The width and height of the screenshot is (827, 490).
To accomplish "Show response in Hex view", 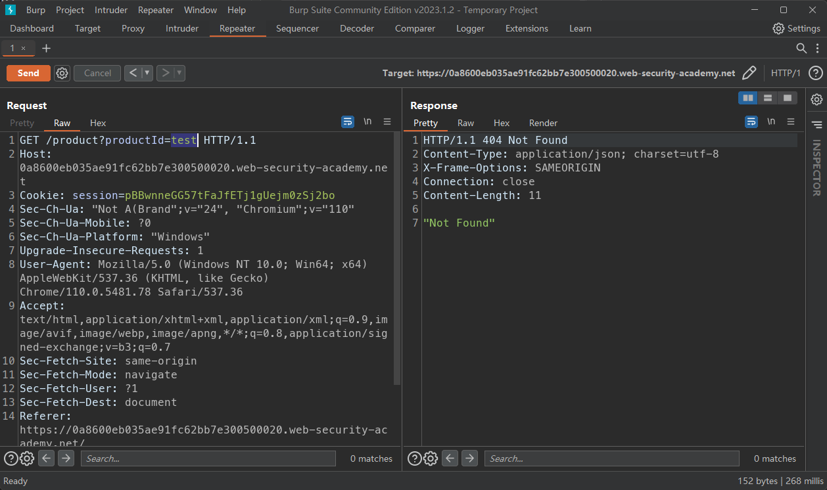I will point(502,123).
